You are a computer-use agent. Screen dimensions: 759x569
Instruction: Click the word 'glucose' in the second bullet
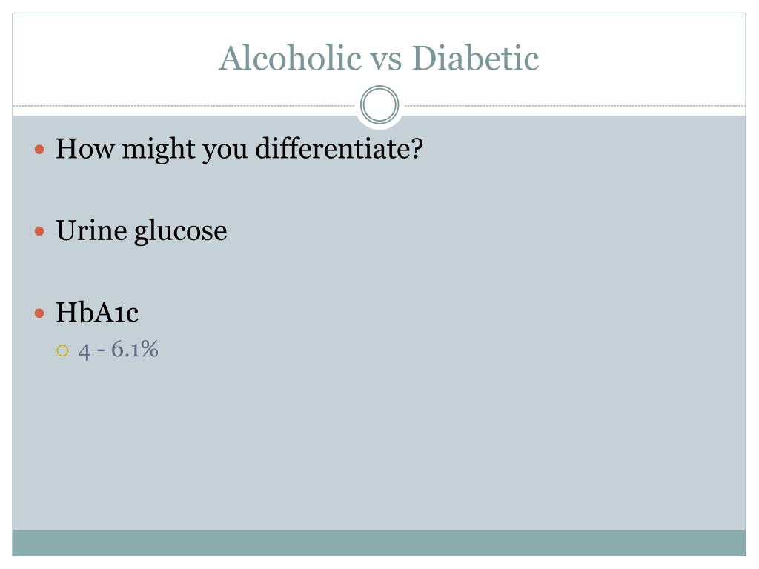coord(181,233)
